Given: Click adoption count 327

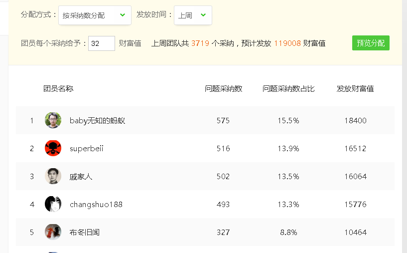Looking at the screenshot, I should [x=223, y=232].
